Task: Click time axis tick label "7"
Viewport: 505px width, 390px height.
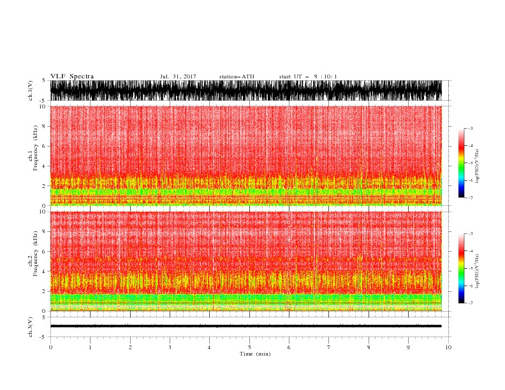Action: click(x=329, y=347)
